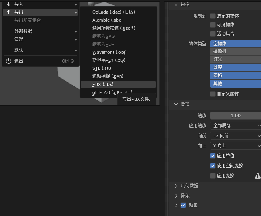261x216 pixels.
Task: Open the 清理 submenu arrow
Action: [75, 39]
